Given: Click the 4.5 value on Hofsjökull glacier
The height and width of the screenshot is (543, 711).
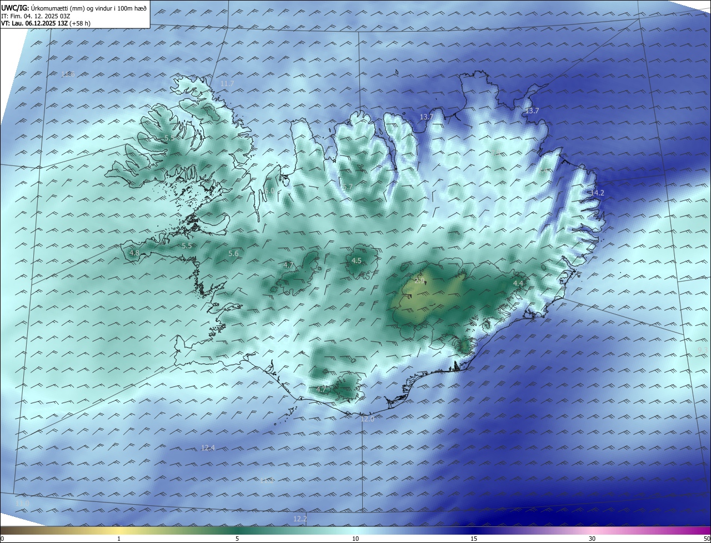Looking at the screenshot, I should [x=357, y=261].
